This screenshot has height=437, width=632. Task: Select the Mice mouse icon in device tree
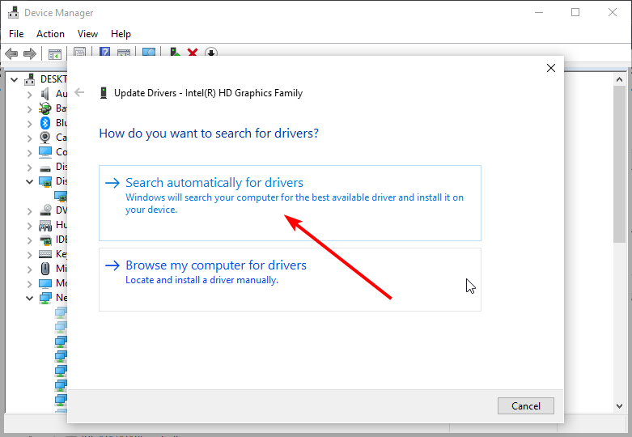click(45, 269)
